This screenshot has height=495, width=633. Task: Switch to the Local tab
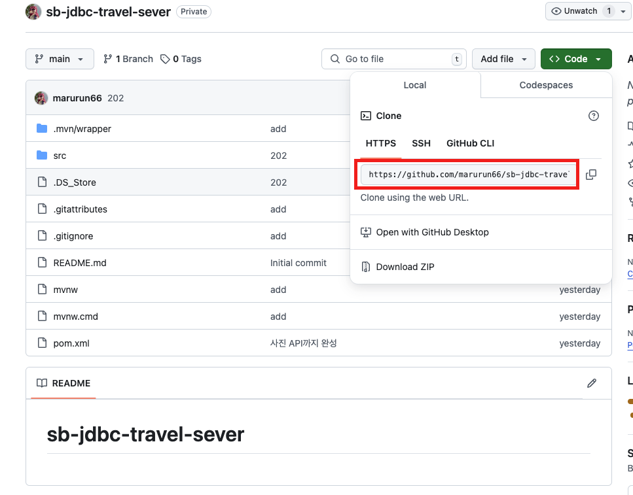coord(415,85)
